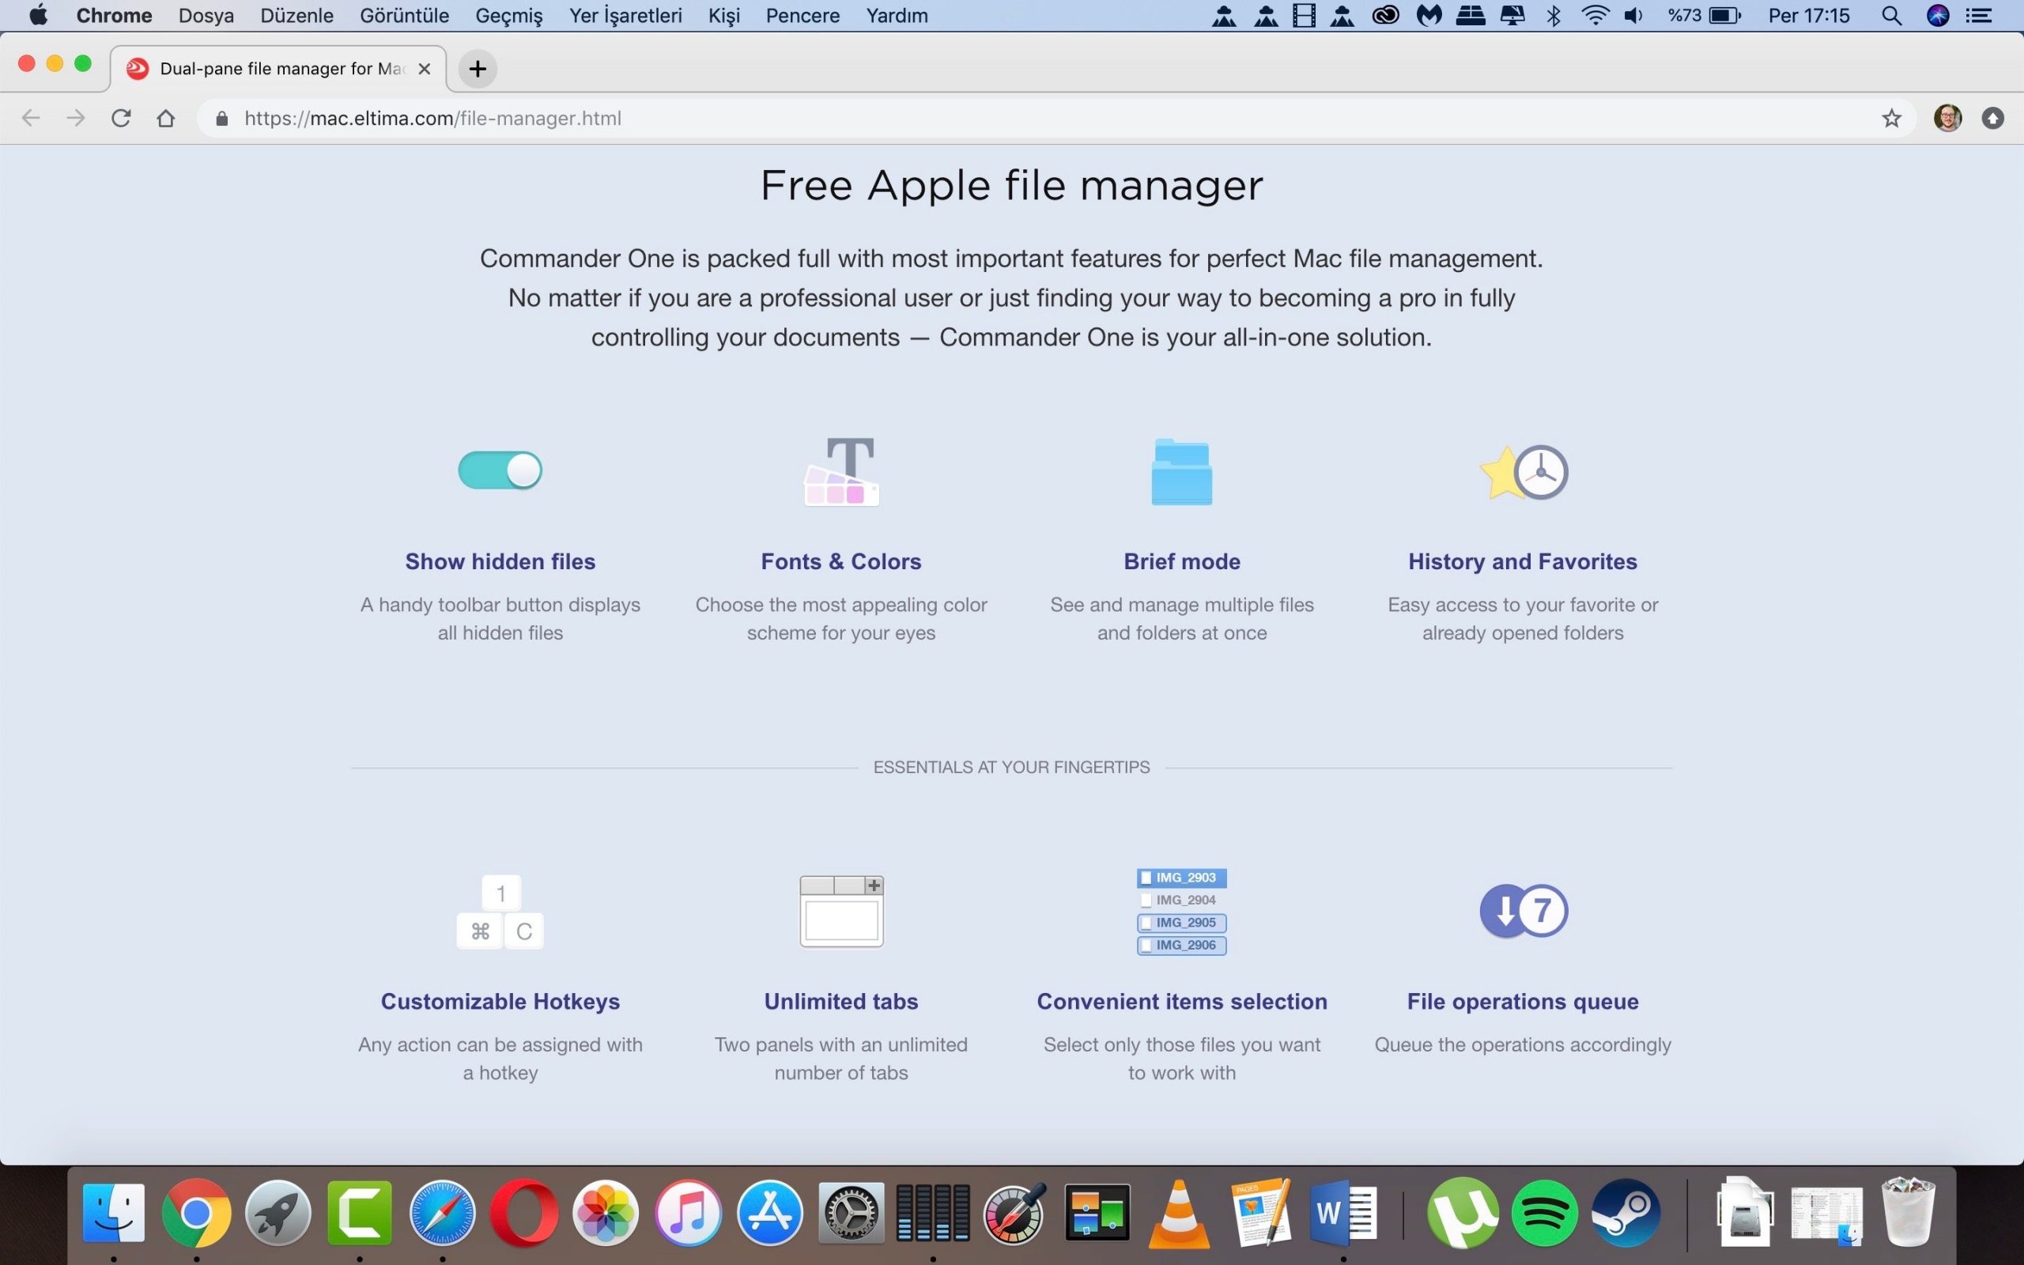Viewport: 2024px width, 1265px height.
Task: Open the Yer İşaretleri menu
Action: point(625,16)
